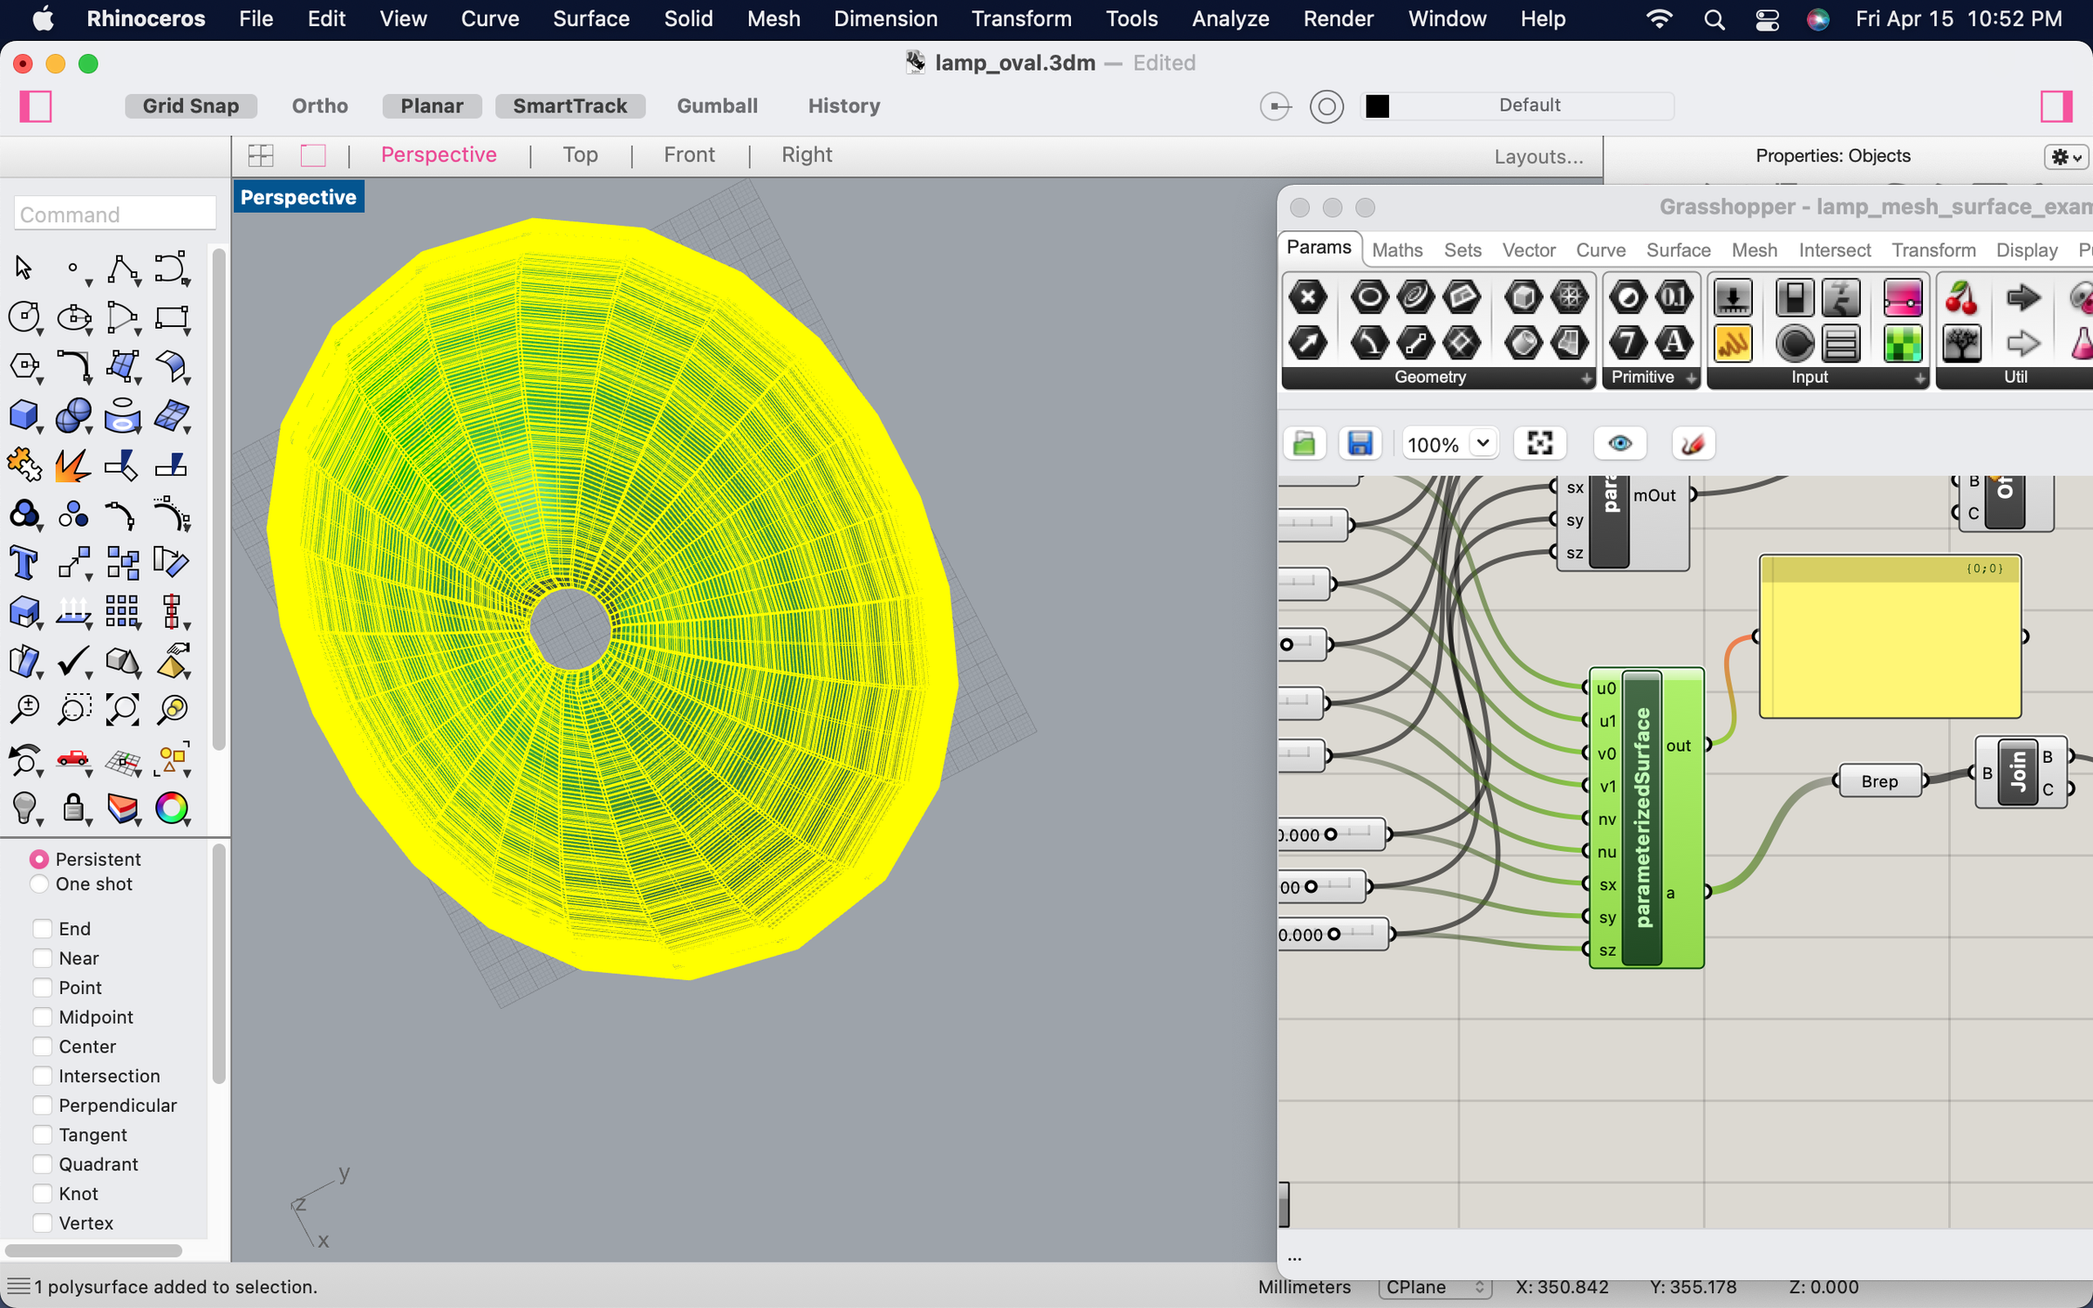The image size is (2093, 1308).
Task: Click the Grasshopper Panel yellow scribble icon
Action: pyautogui.click(x=1733, y=343)
